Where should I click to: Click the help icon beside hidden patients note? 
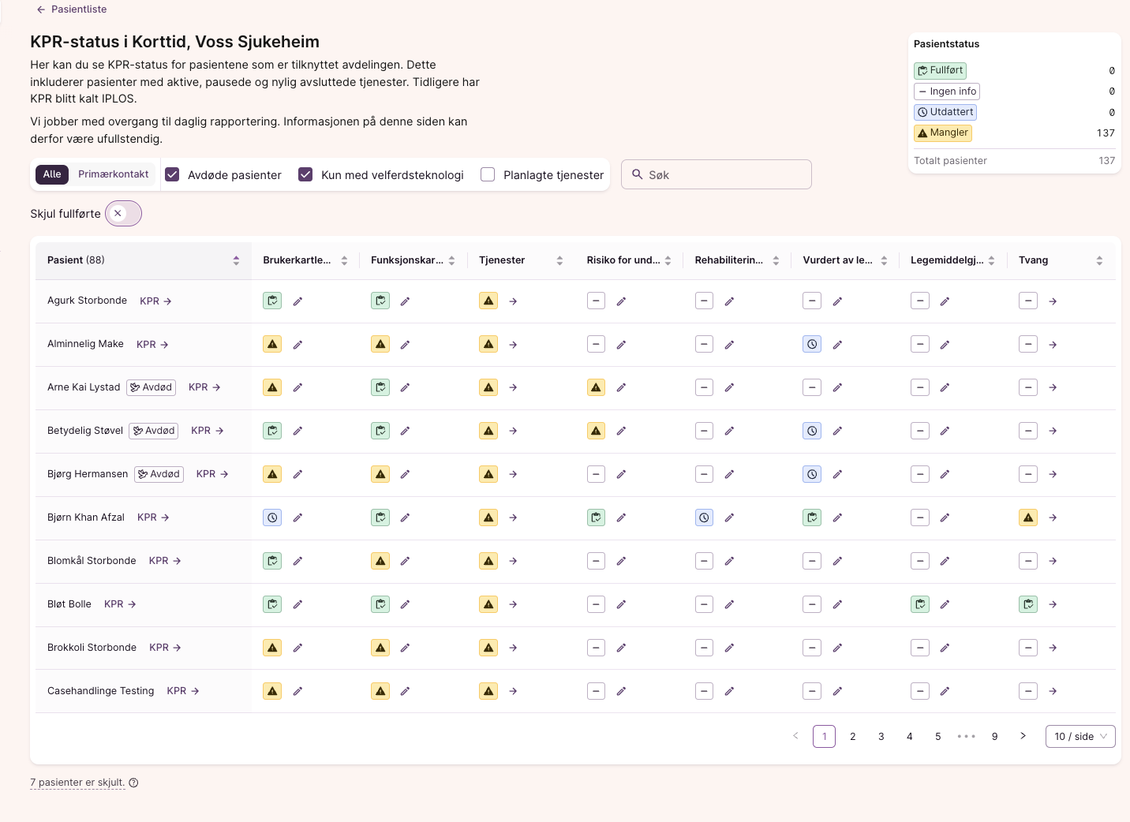[133, 783]
